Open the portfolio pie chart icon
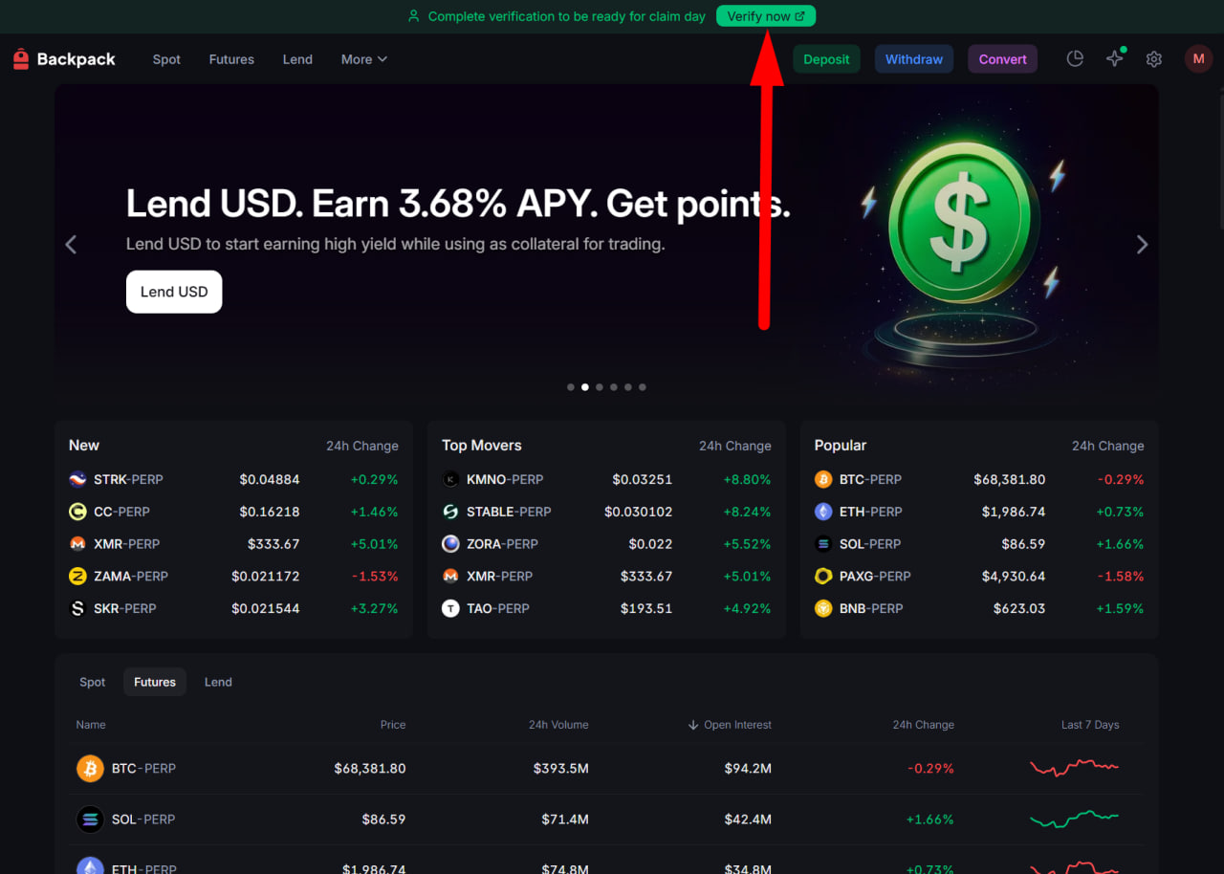1224x874 pixels. [1075, 59]
